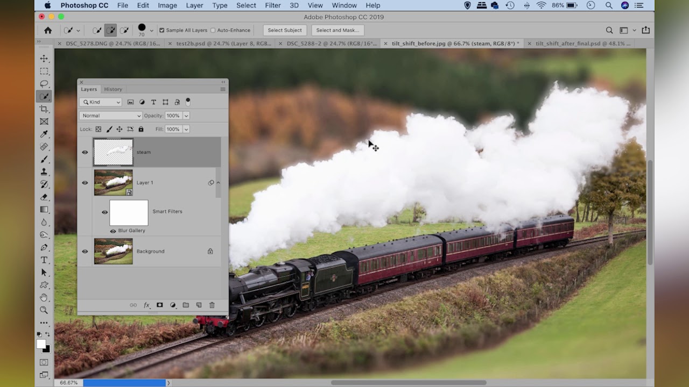The height and width of the screenshot is (387, 689).
Task: Hide Blur Gallery filter eye
Action: tap(113, 231)
